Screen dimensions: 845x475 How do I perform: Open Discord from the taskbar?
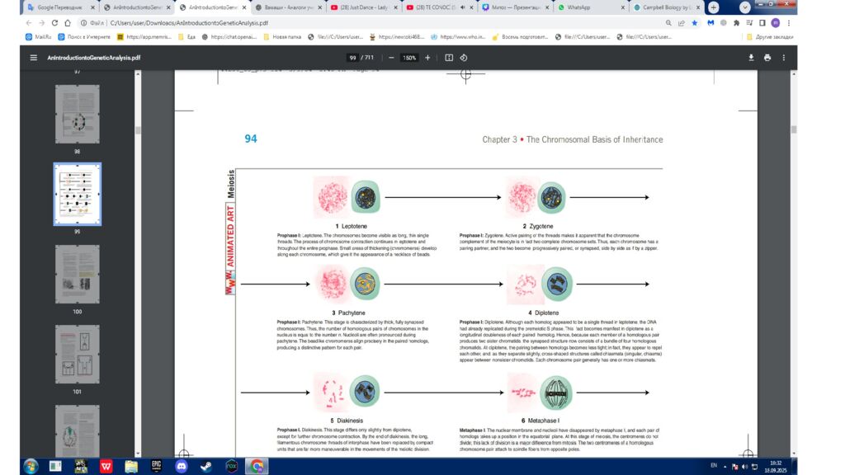(182, 466)
